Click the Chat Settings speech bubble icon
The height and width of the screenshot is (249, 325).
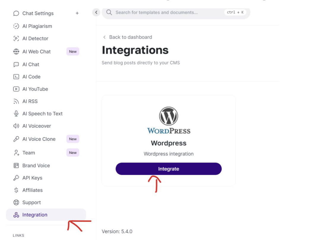pyautogui.click(x=16, y=13)
